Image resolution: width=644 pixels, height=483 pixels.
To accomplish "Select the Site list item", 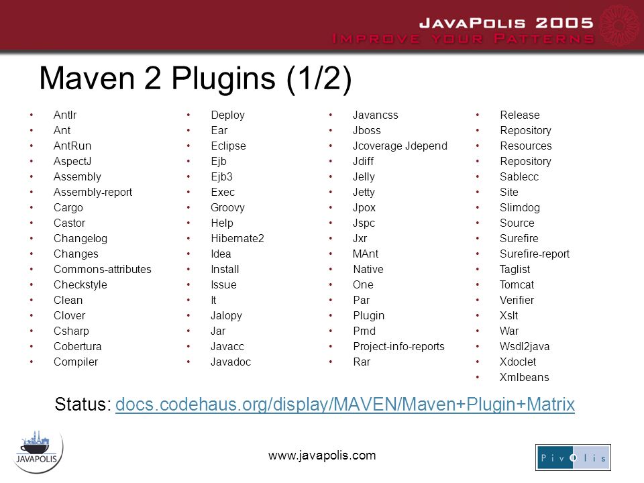I will [x=509, y=193].
